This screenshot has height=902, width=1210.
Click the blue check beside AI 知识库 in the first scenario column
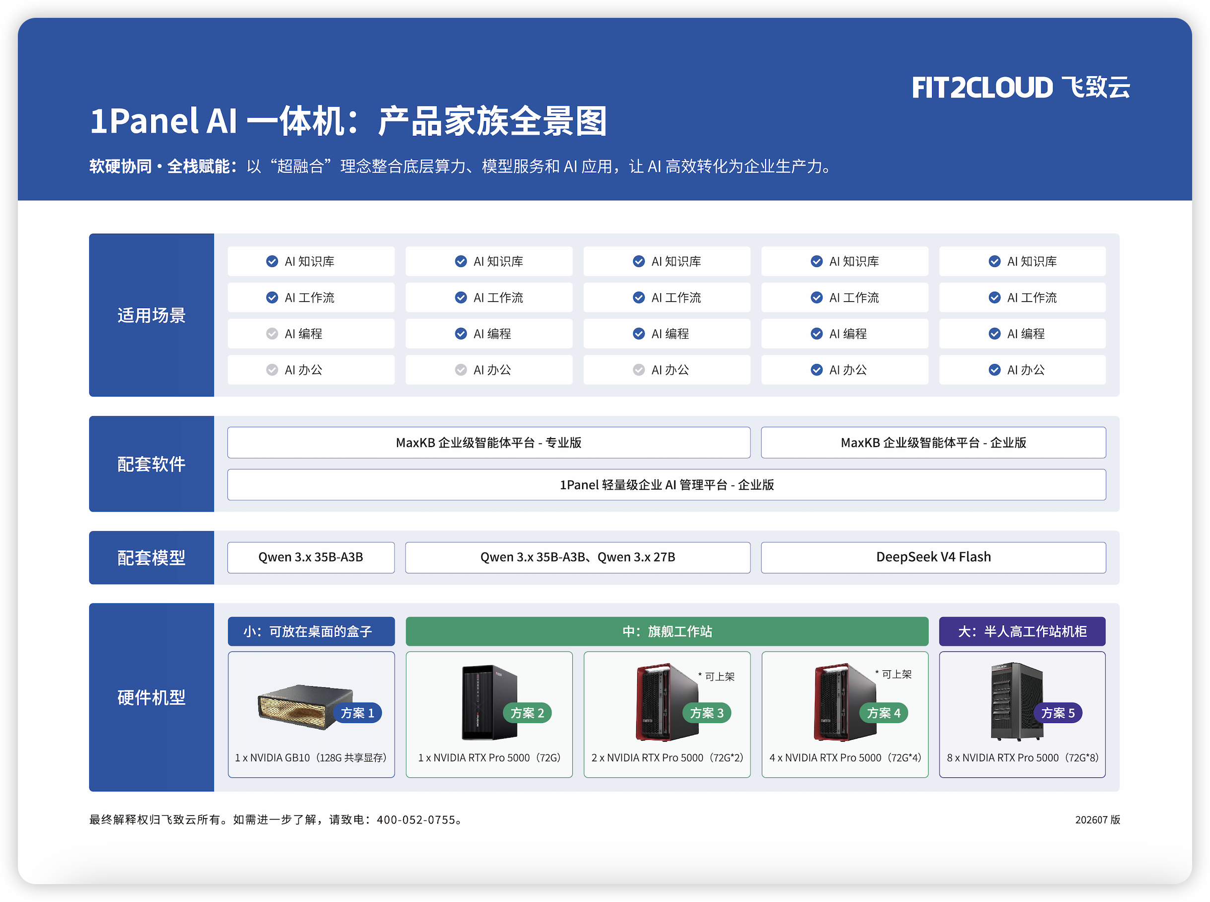(272, 261)
